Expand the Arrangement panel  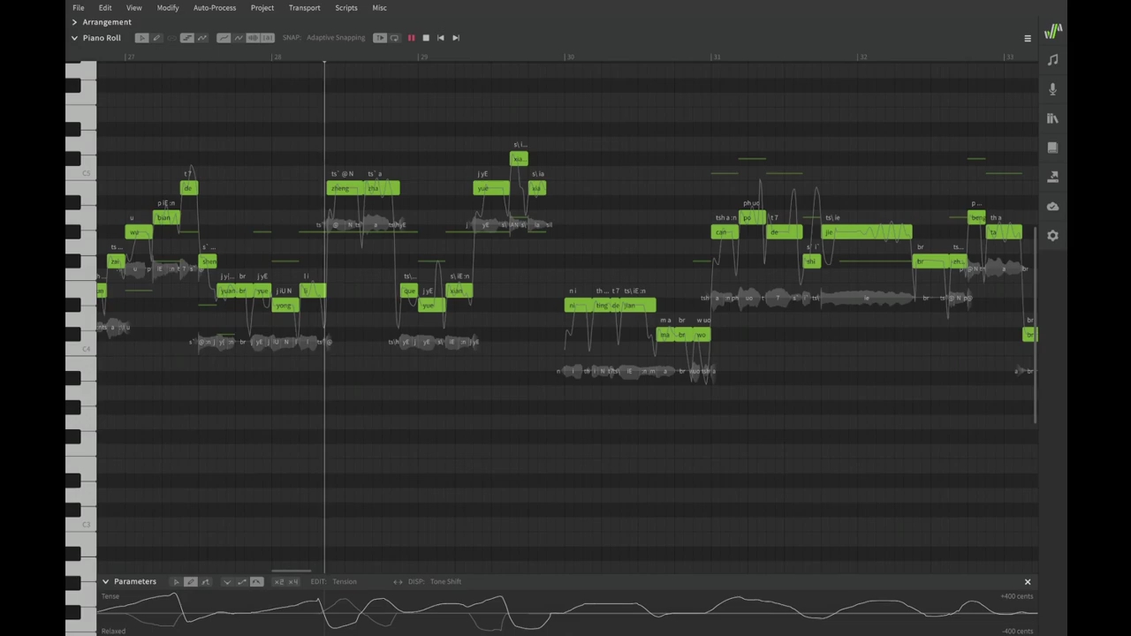74,22
